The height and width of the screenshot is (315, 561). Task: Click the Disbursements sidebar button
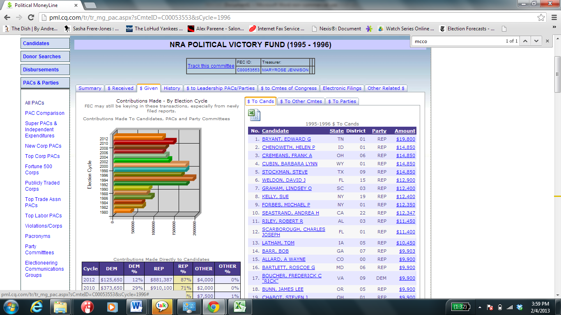tap(45, 70)
